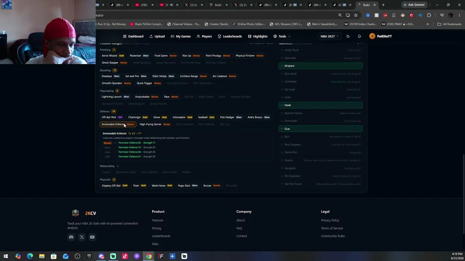Open Microsoft Store from taskbar
The height and width of the screenshot is (261, 465).
53,256
